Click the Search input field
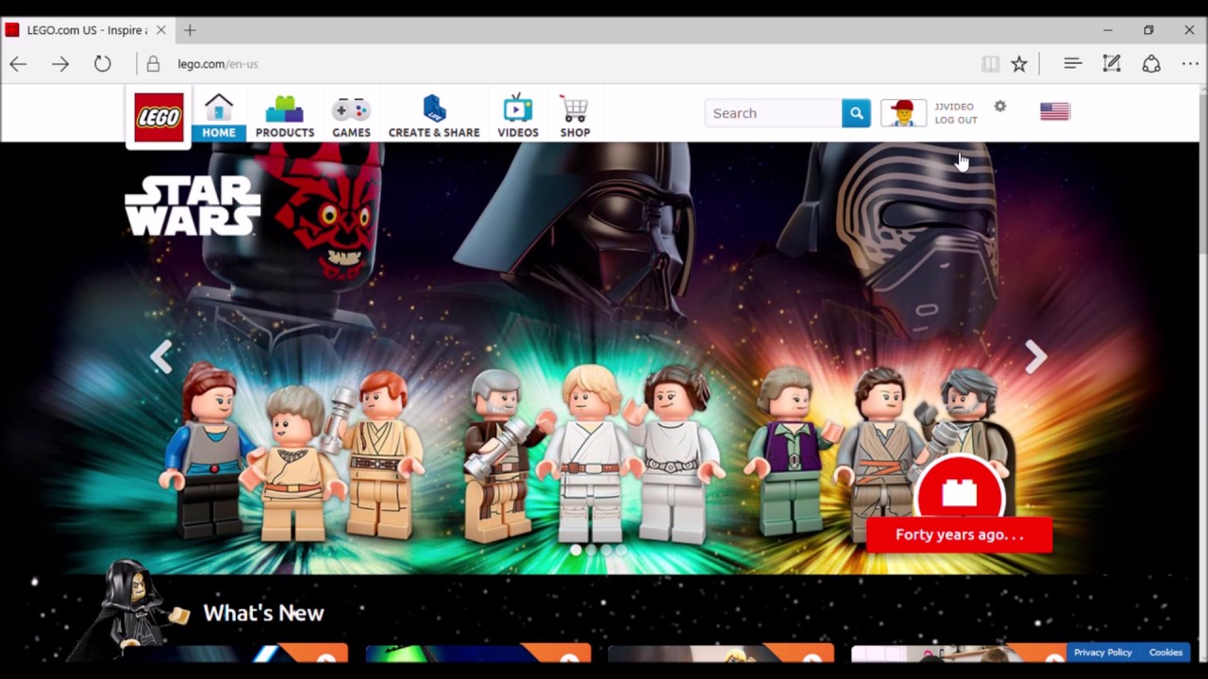 773,113
